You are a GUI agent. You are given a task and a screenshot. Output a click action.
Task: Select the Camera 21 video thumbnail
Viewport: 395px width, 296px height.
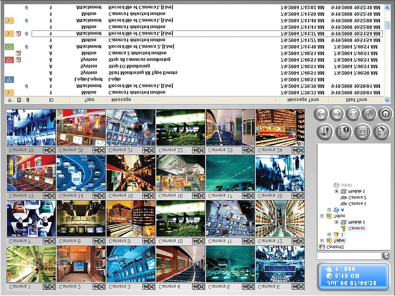tap(131, 128)
